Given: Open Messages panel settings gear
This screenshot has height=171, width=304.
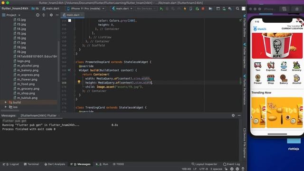Looking at the screenshot, I should (x=233, y=115).
